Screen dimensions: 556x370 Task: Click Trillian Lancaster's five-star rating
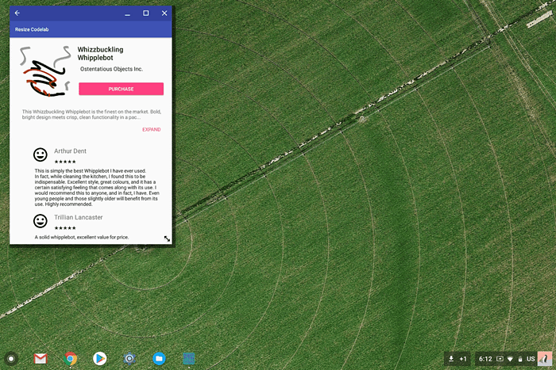(x=65, y=228)
